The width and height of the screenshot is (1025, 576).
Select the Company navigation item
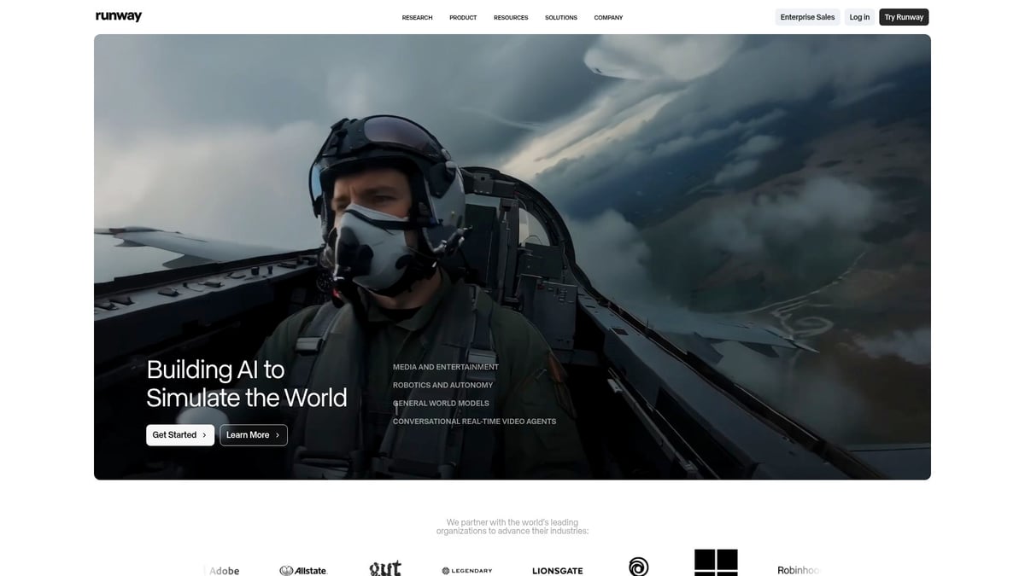coord(608,16)
